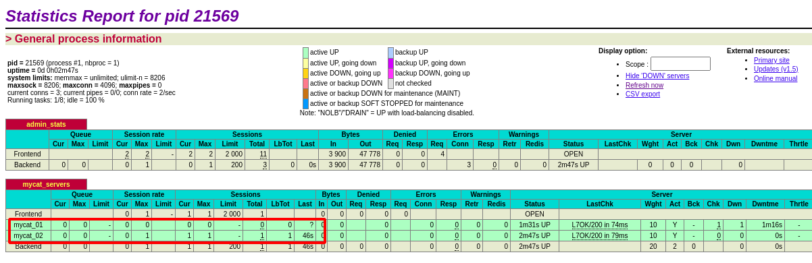Image resolution: width=812 pixels, height=263 pixels.
Task: Click the 'backup UP, going down' legend swatch
Action: coord(390,63)
